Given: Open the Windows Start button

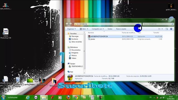Looking at the screenshot, I should (x=3, y=97).
